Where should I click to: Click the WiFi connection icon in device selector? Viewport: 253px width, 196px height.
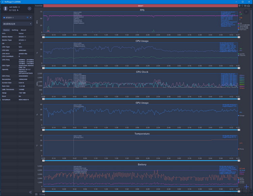pyautogui.click(x=27, y=18)
